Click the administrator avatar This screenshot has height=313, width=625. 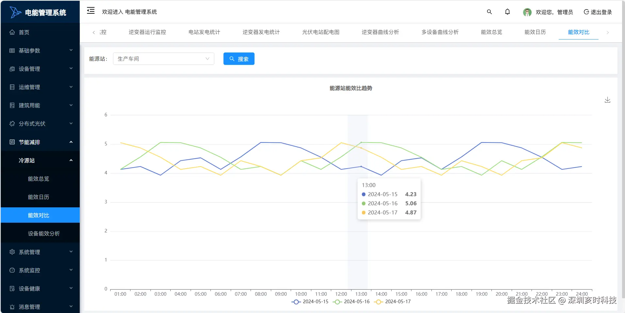[527, 12]
